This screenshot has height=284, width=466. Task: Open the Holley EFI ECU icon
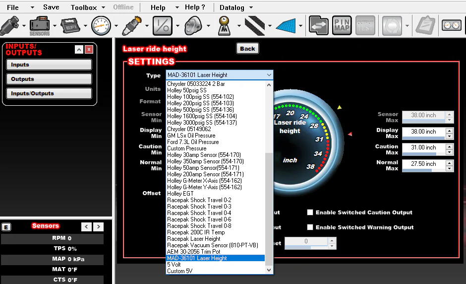(70, 26)
